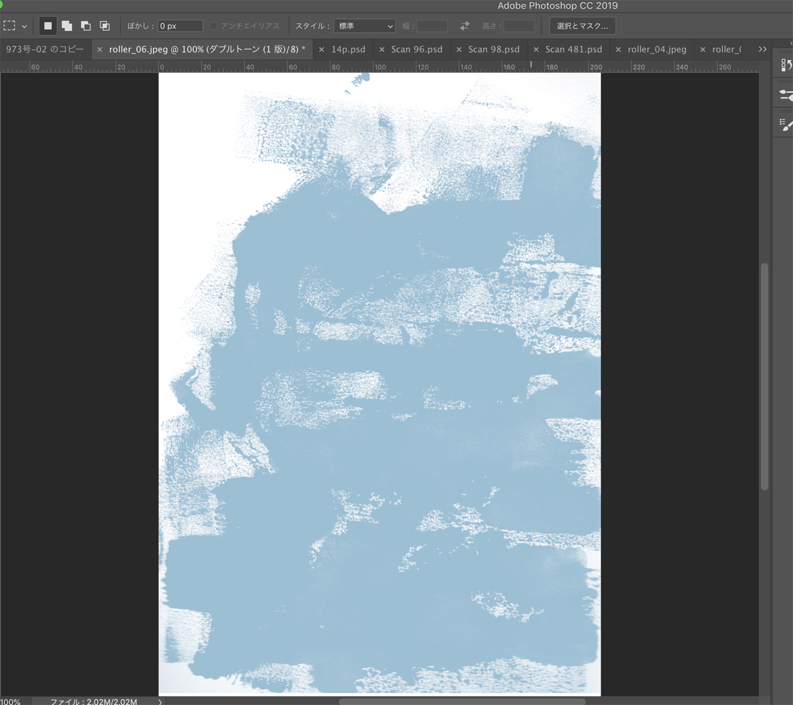
Task: Click the vertical scrollbar thumb
Action: [765, 377]
